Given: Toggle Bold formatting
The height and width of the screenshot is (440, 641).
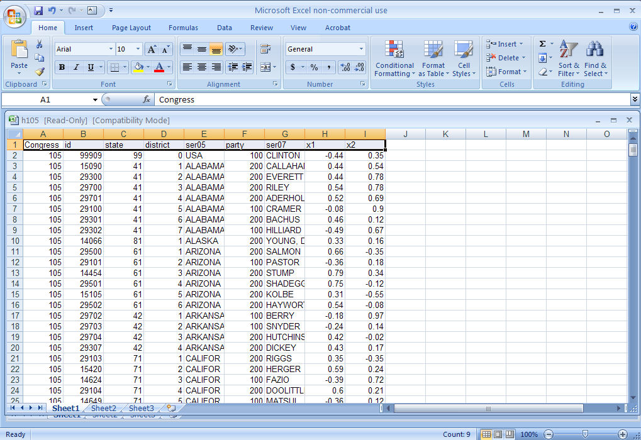Looking at the screenshot, I should (x=62, y=67).
